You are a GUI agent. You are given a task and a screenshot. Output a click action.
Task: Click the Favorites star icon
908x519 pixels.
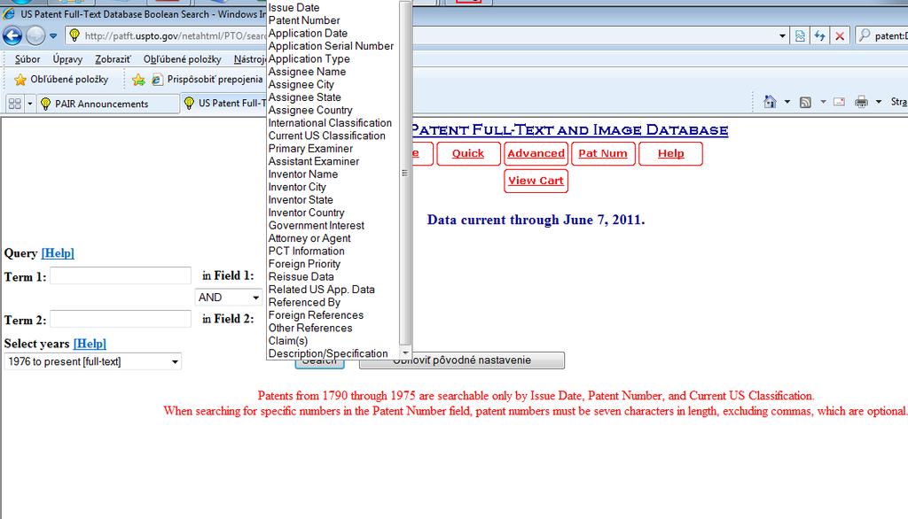(20, 80)
